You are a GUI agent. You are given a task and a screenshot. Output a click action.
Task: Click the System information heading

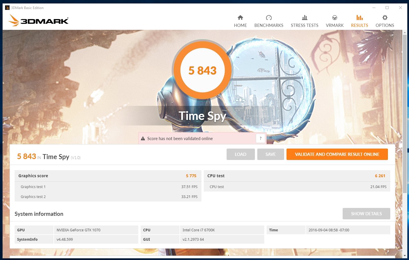(x=39, y=214)
